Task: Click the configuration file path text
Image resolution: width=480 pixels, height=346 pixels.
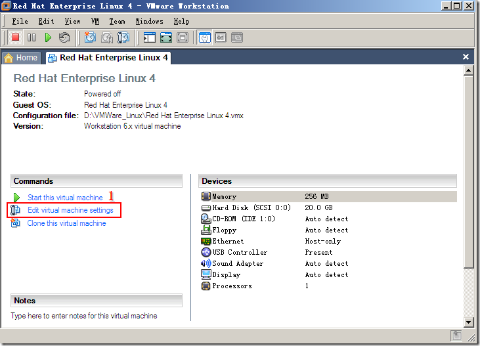Action: click(x=164, y=116)
